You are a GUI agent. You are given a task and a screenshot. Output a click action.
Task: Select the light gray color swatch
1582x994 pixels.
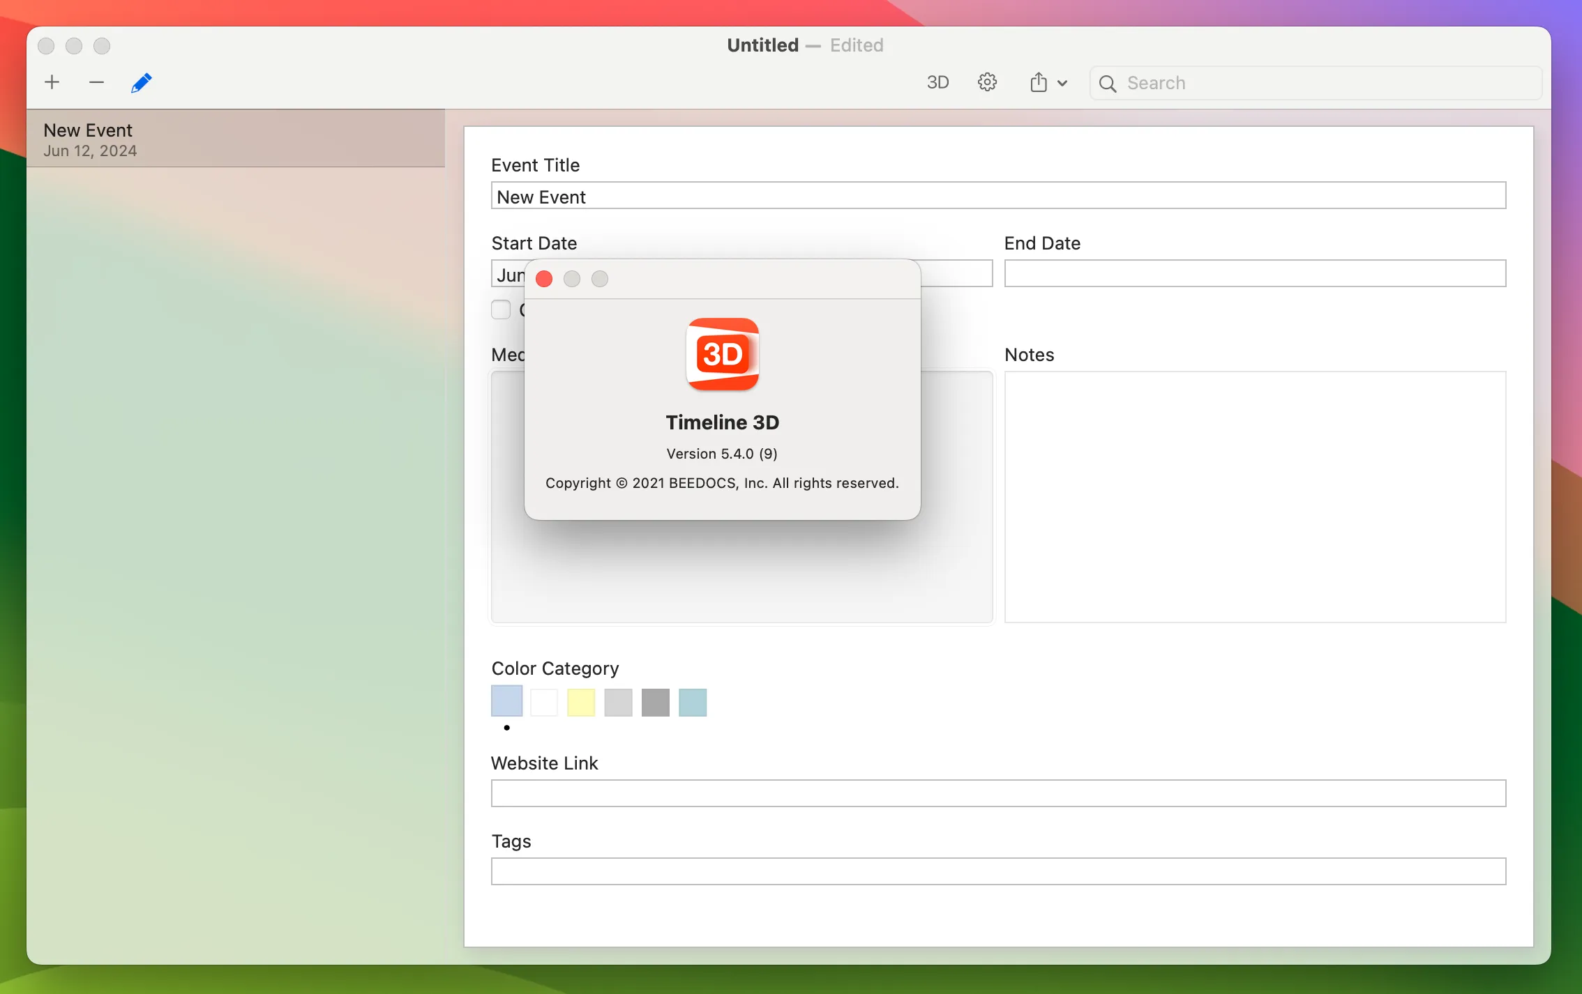tap(618, 703)
